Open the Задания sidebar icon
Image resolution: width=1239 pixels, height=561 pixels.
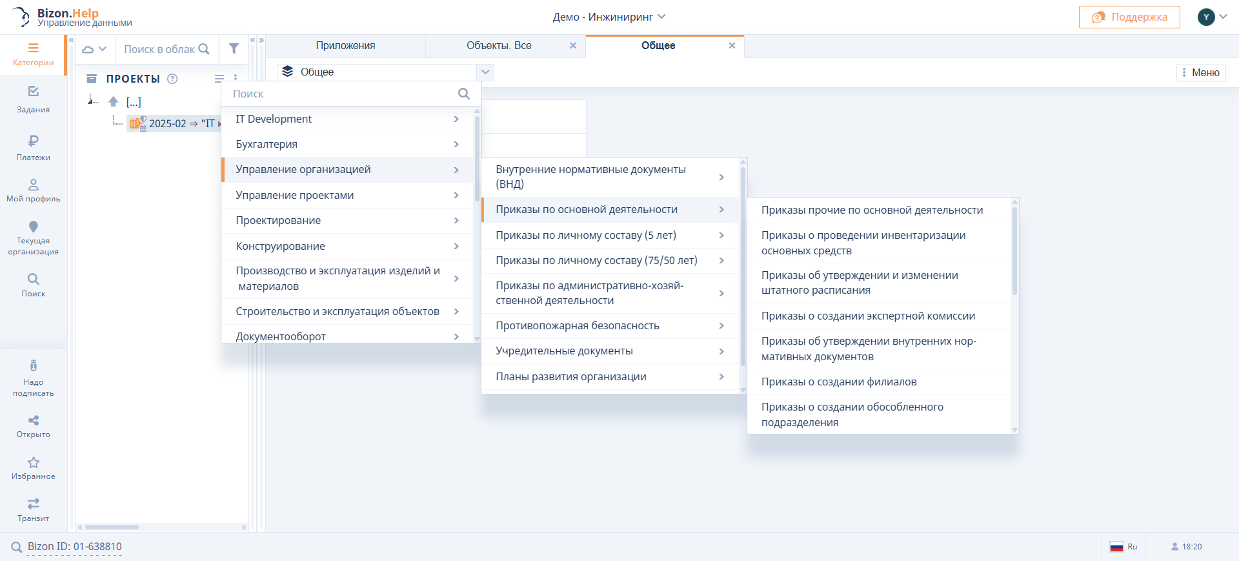(x=34, y=92)
